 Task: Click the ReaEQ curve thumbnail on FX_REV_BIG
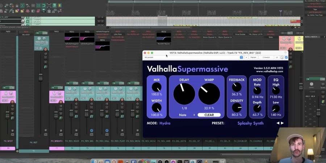click(87, 38)
